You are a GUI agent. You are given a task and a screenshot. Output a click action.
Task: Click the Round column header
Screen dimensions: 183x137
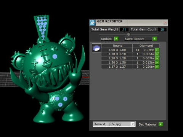click(117, 46)
